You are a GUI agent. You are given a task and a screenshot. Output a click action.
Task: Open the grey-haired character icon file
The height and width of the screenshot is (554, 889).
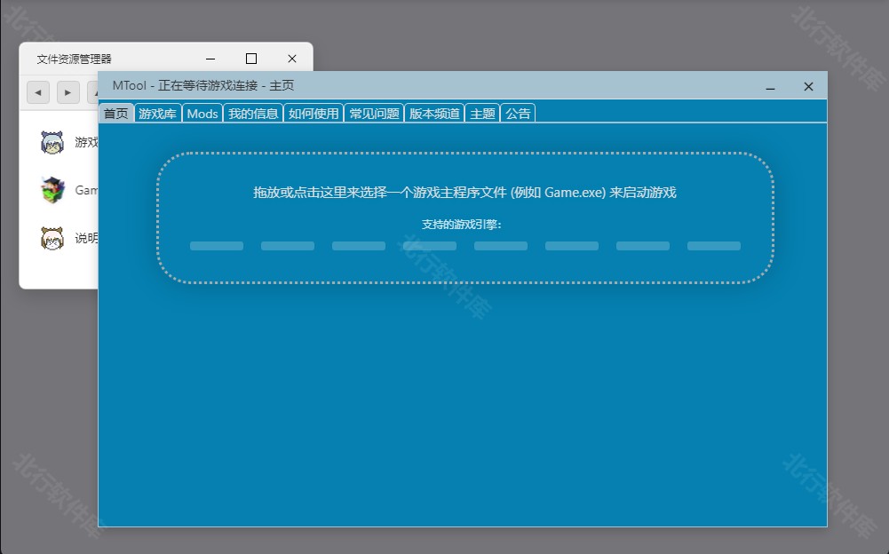point(53,142)
